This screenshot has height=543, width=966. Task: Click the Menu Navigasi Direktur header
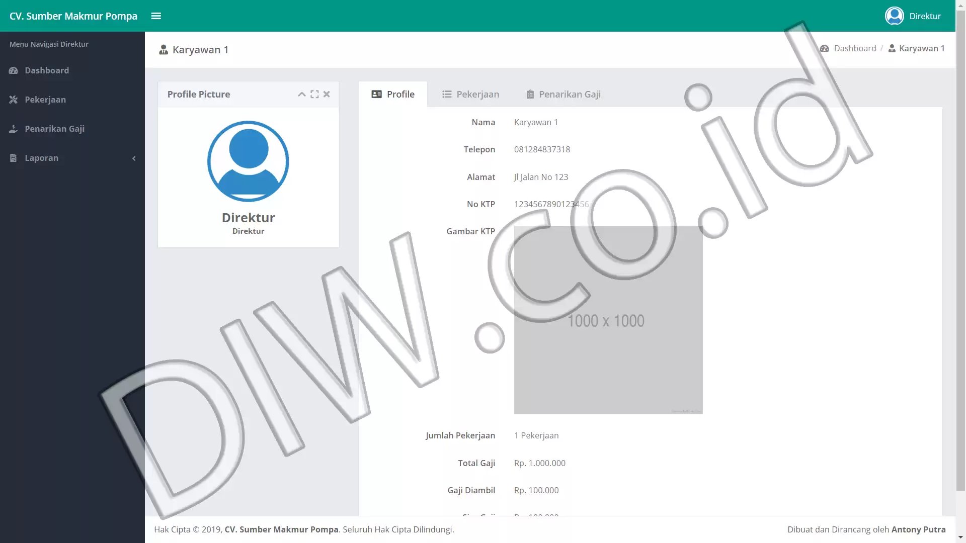coord(49,44)
